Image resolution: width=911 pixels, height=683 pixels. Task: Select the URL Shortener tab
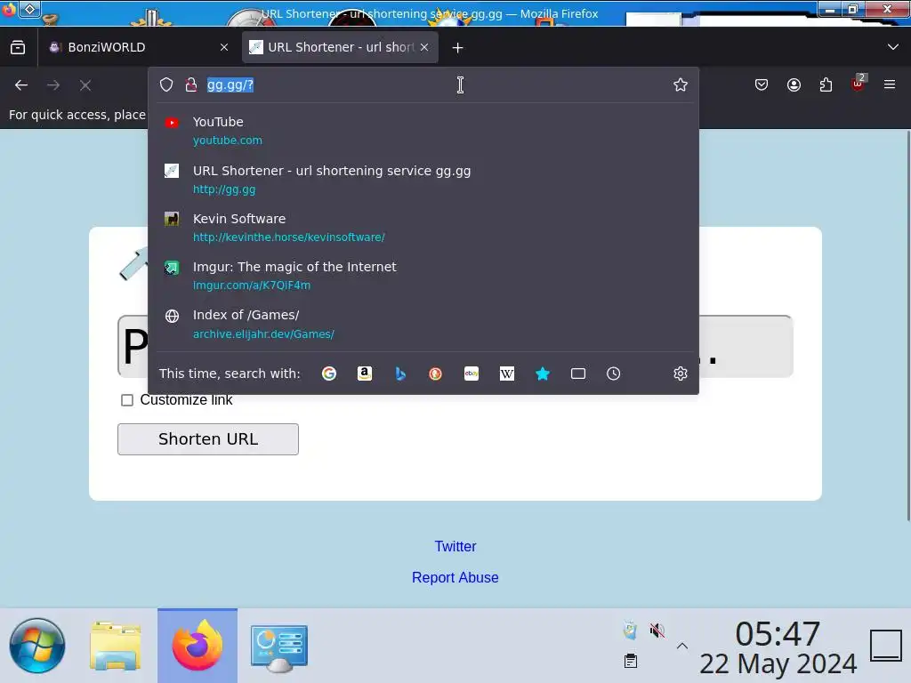point(340,47)
